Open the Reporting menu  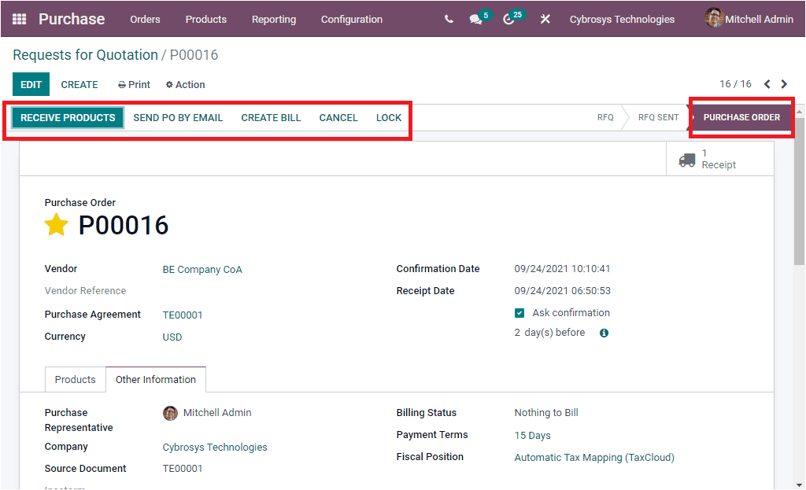pyautogui.click(x=273, y=19)
